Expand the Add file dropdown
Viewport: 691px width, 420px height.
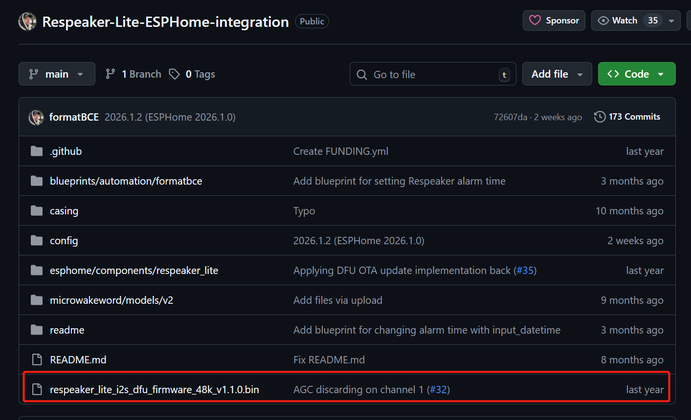(557, 74)
